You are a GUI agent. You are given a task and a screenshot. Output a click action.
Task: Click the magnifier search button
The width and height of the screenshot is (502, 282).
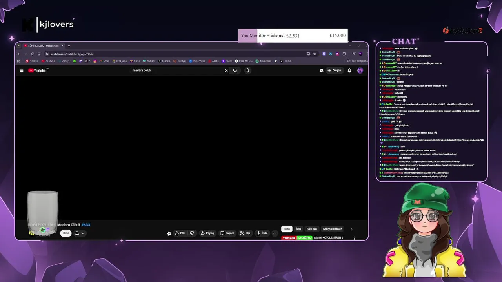point(235,70)
